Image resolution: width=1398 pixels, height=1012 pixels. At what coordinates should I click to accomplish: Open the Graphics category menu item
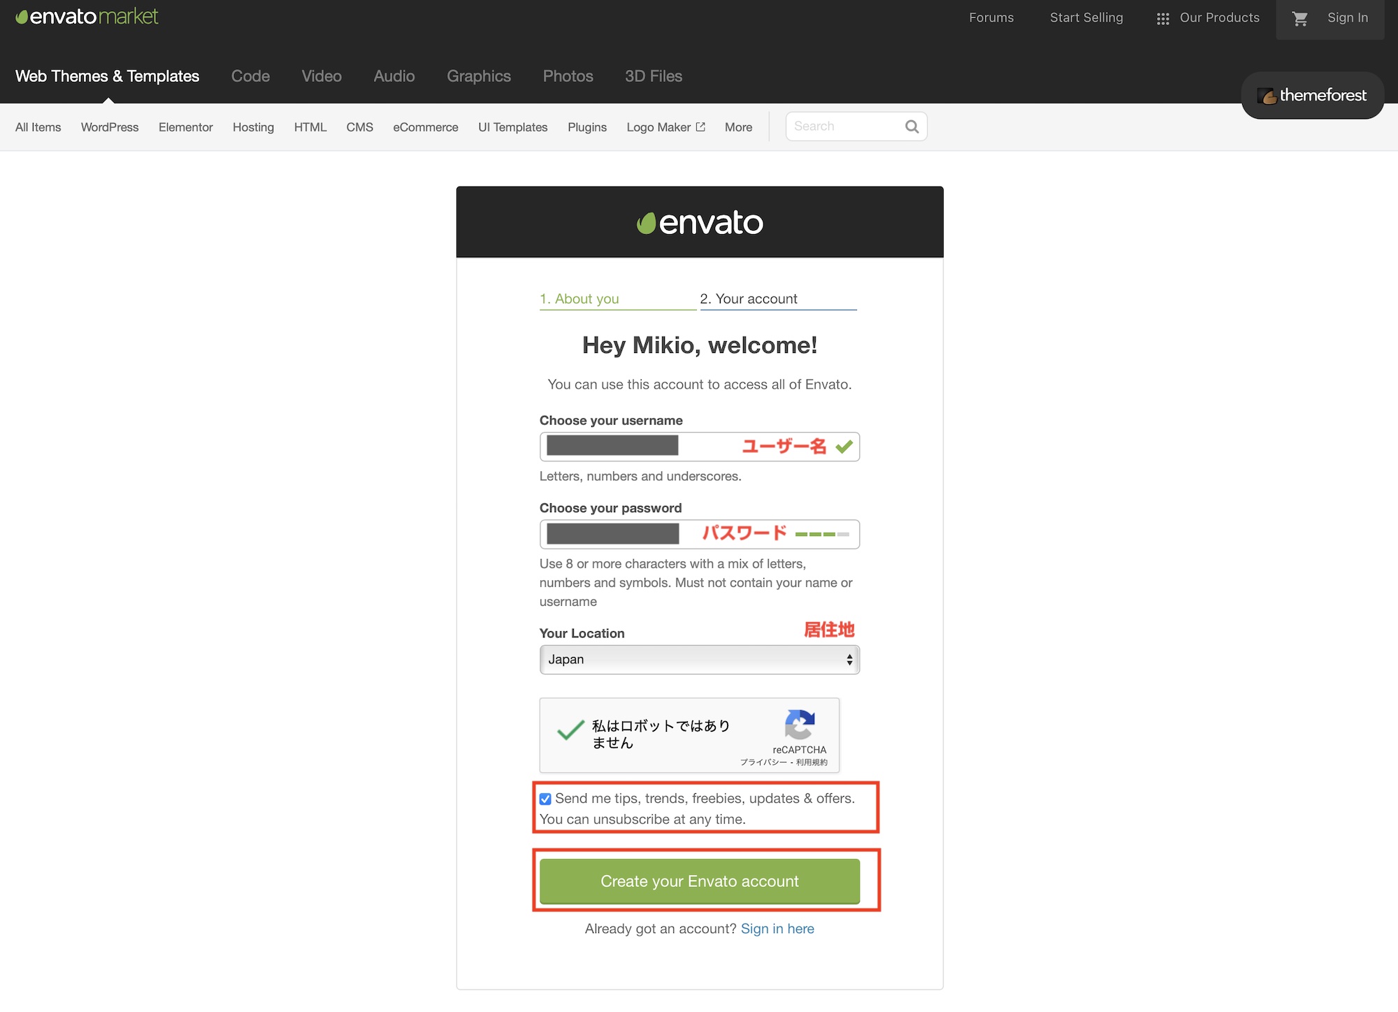479,76
